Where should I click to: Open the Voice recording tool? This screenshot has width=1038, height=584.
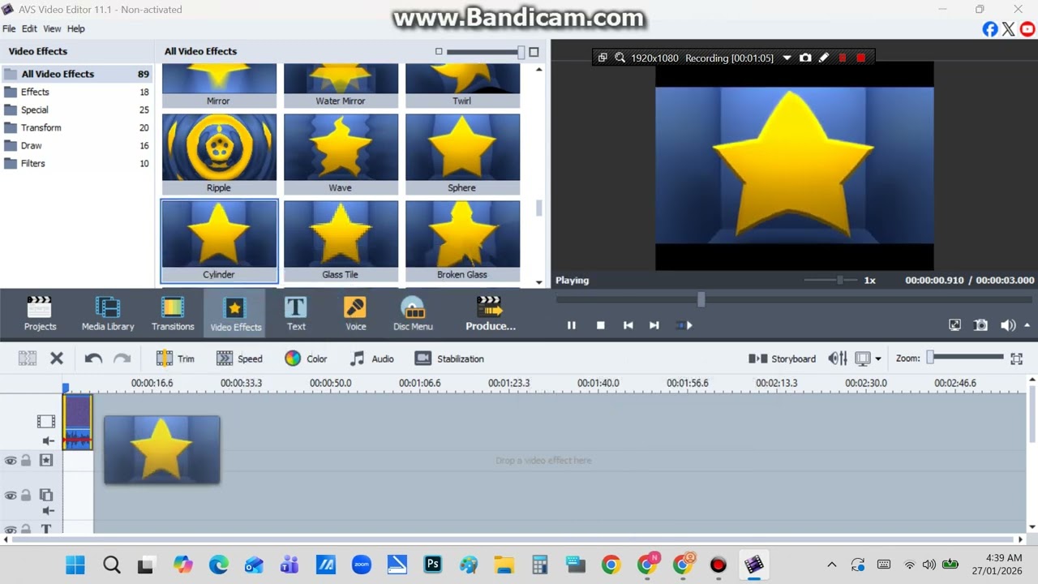355,314
